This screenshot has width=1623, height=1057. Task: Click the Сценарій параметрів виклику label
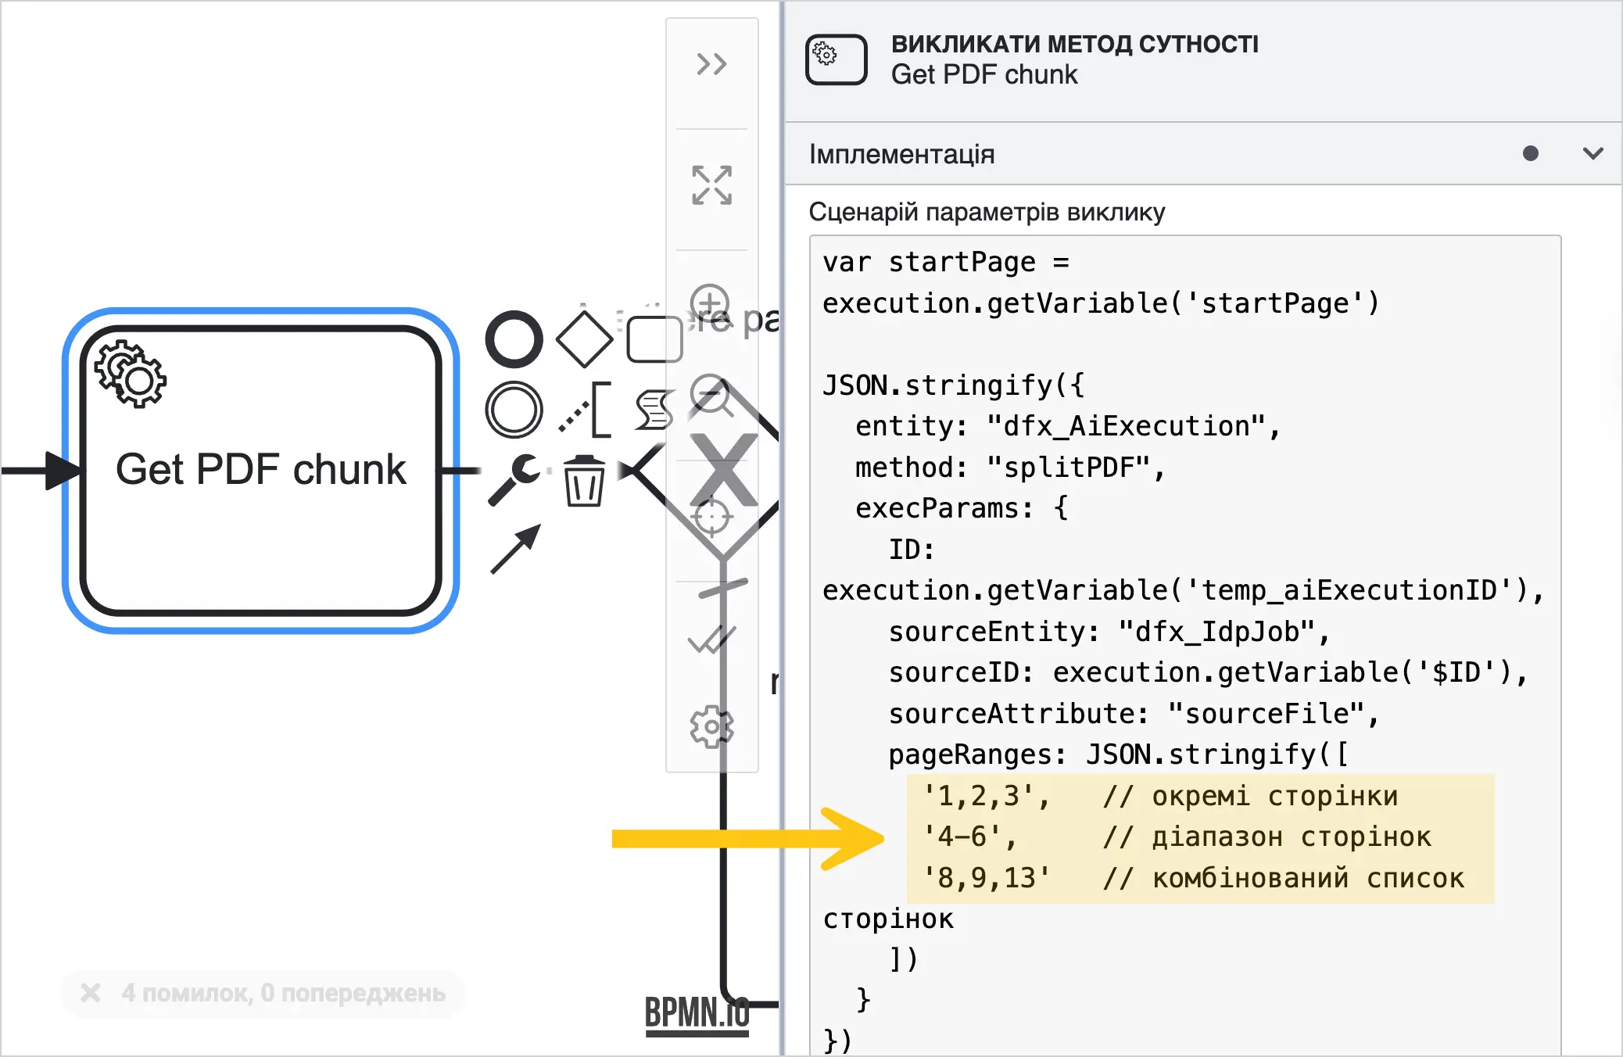(x=987, y=212)
